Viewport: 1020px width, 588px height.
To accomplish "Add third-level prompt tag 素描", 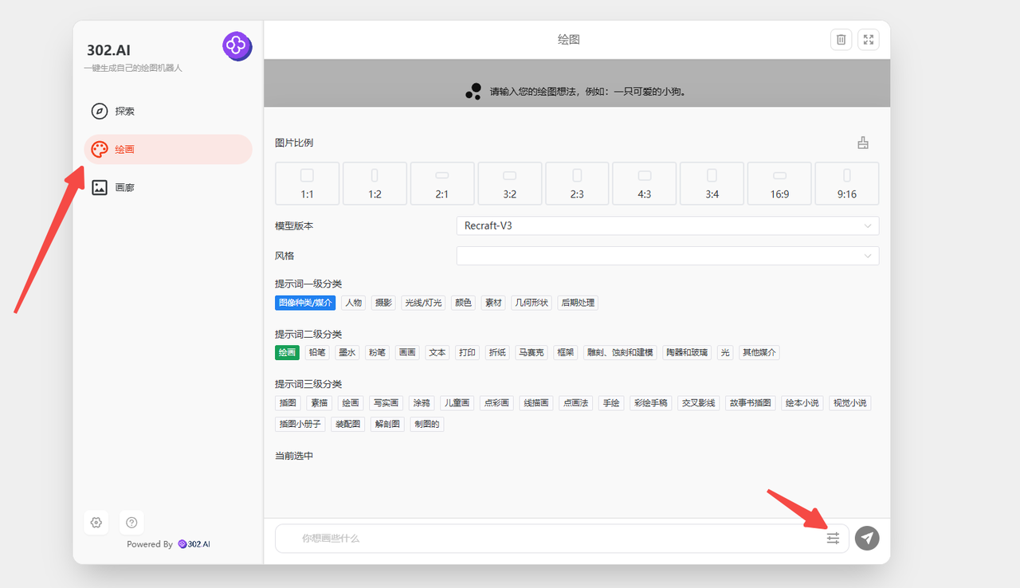I will pyautogui.click(x=320, y=403).
